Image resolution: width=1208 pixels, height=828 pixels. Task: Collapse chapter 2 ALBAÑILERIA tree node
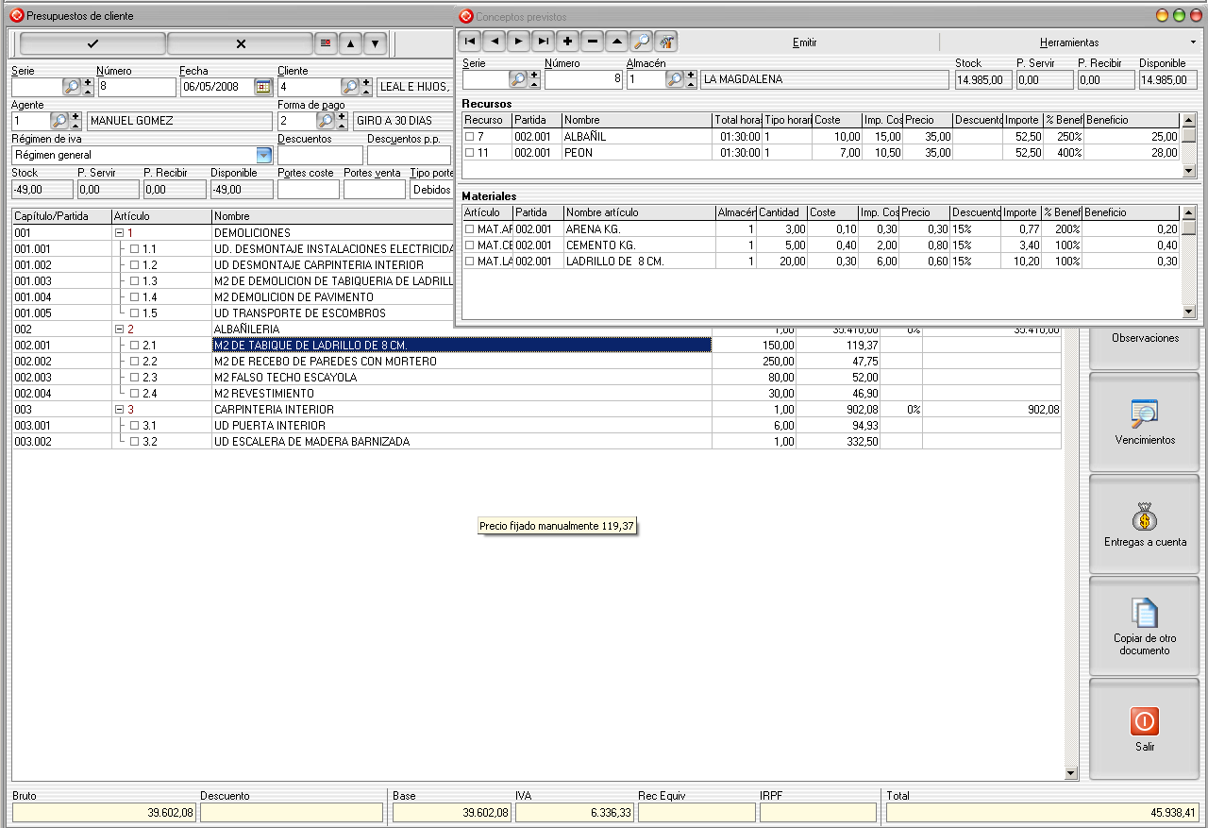pos(119,330)
